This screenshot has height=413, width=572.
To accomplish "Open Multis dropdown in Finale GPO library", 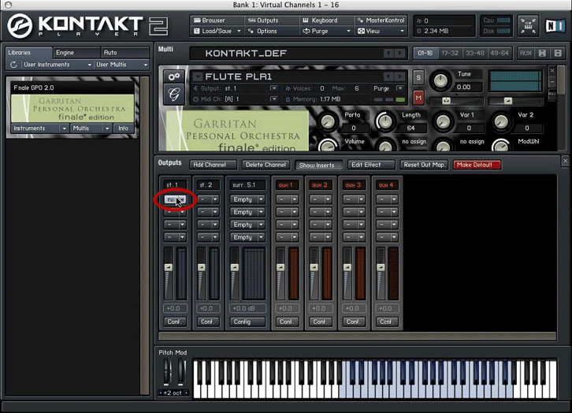I will [91, 128].
